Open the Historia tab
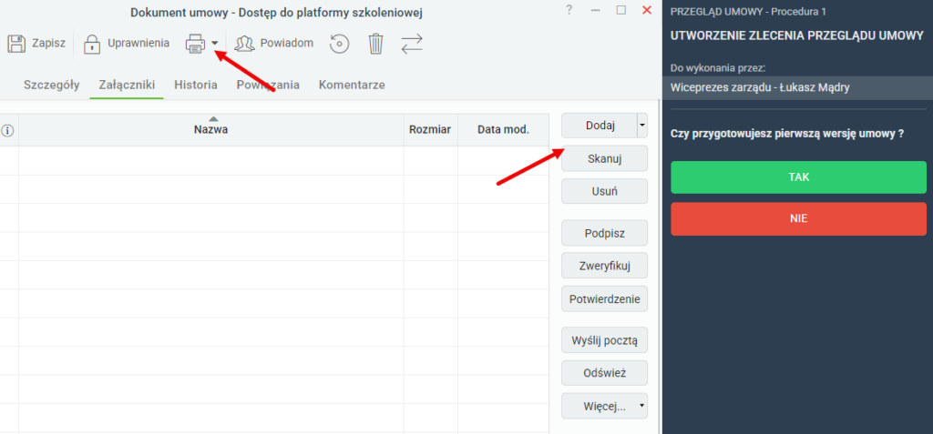The width and height of the screenshot is (933, 434). click(196, 85)
